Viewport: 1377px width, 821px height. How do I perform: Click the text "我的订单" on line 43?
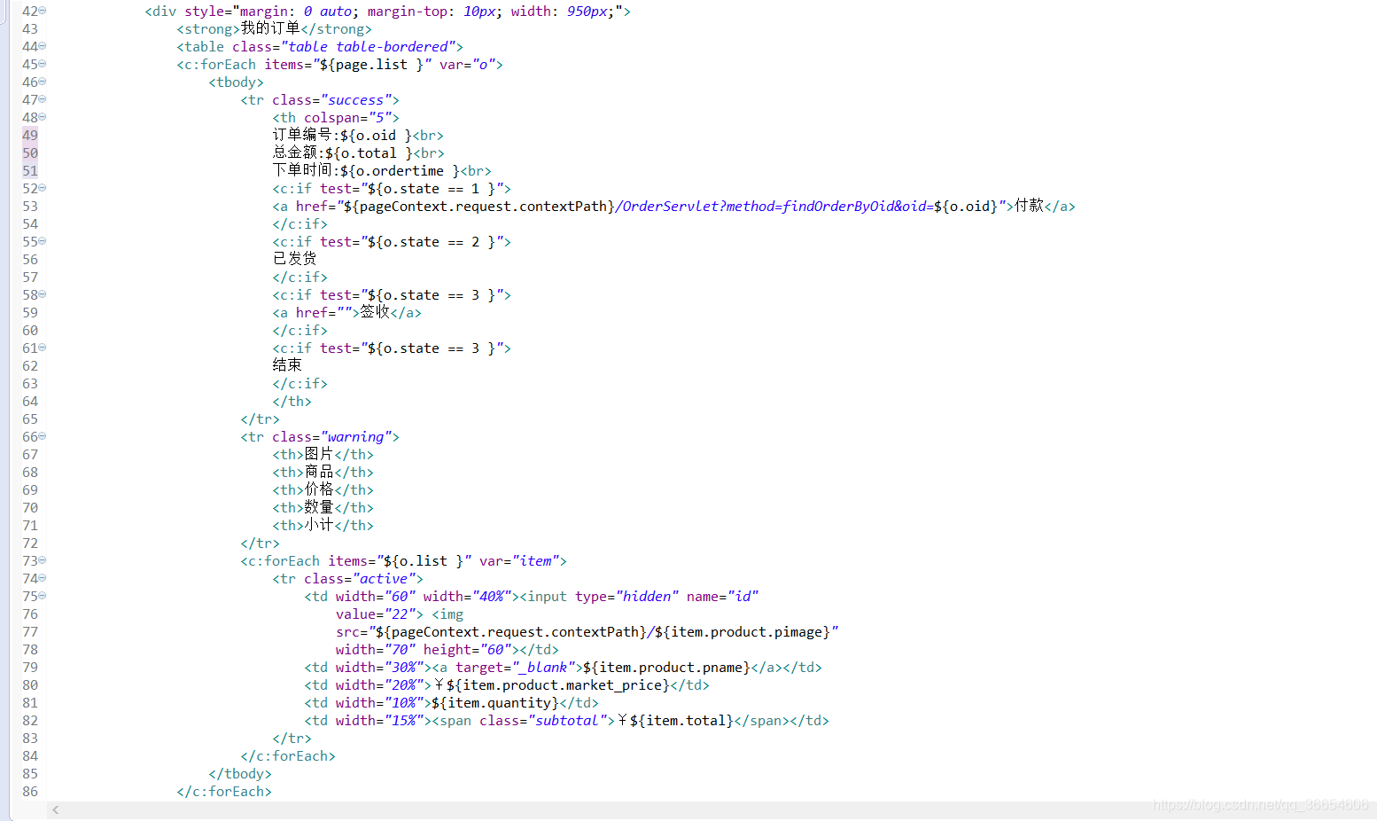pyautogui.click(x=270, y=28)
